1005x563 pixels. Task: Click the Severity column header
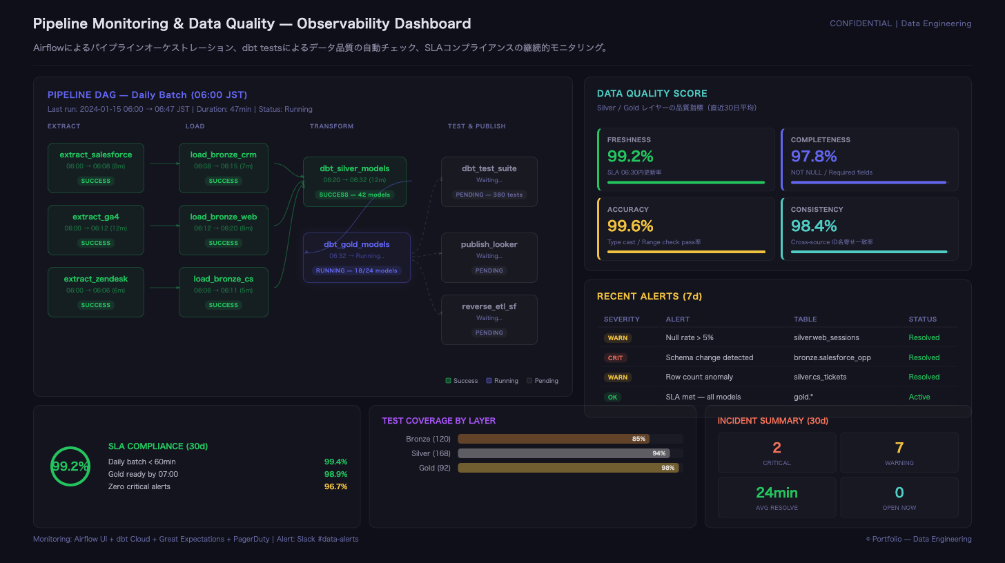click(621, 319)
